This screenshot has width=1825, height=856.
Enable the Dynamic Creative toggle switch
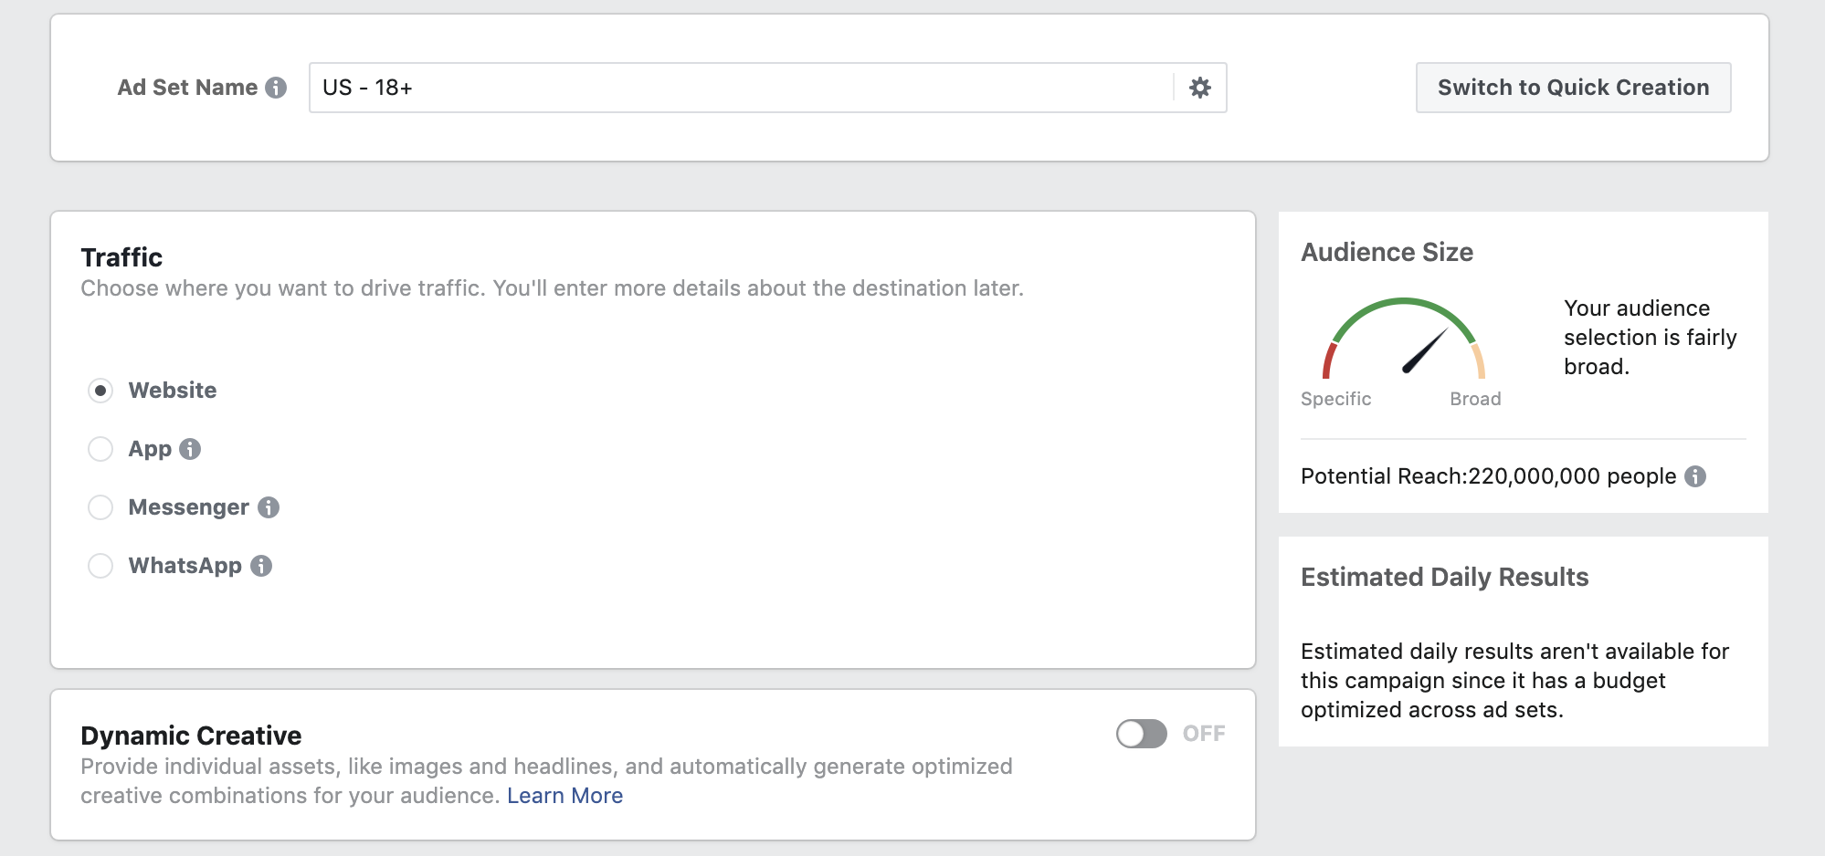click(x=1141, y=734)
